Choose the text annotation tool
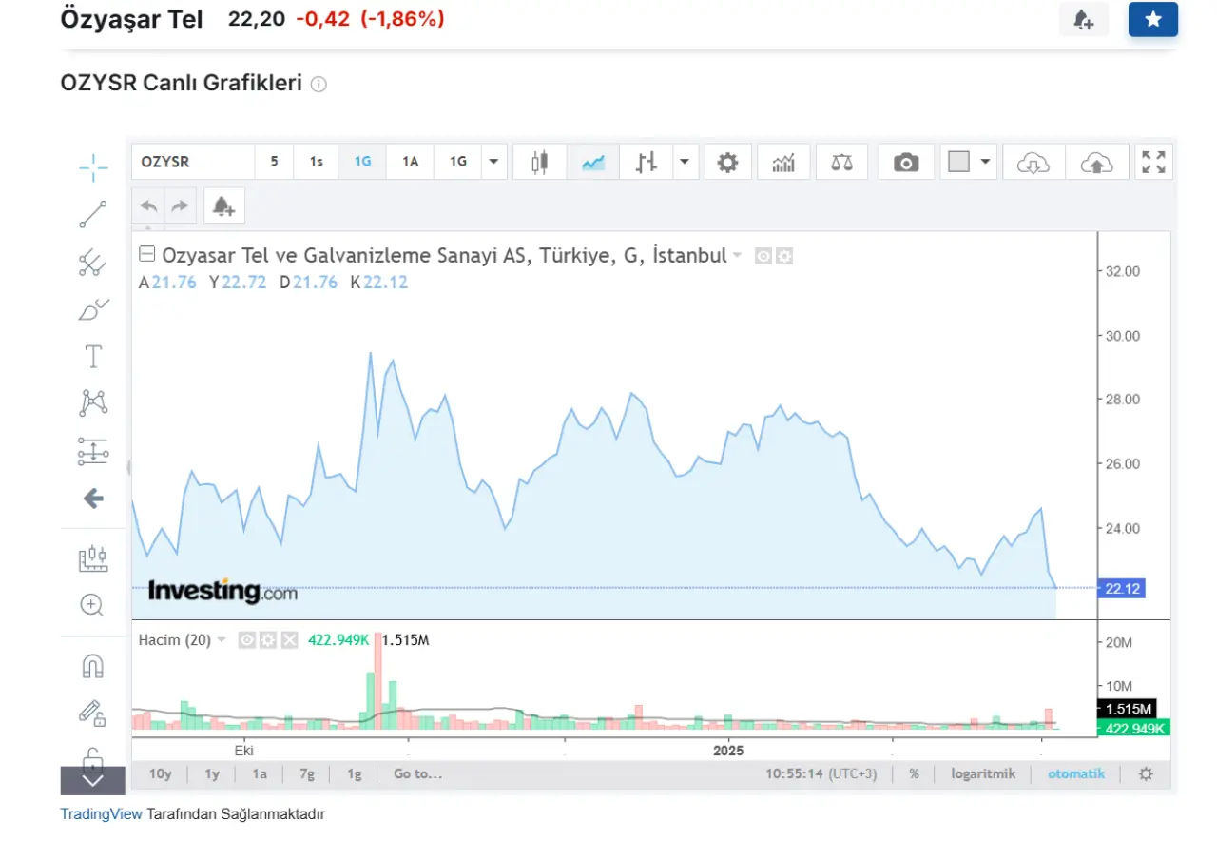This screenshot has height=841, width=1217. click(93, 357)
